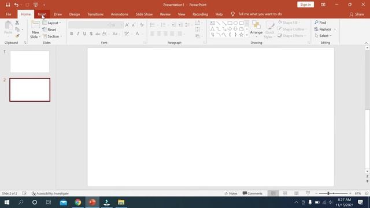Open Ribbon Display Options in the title bar
The width and height of the screenshot is (370, 208).
point(323,5)
